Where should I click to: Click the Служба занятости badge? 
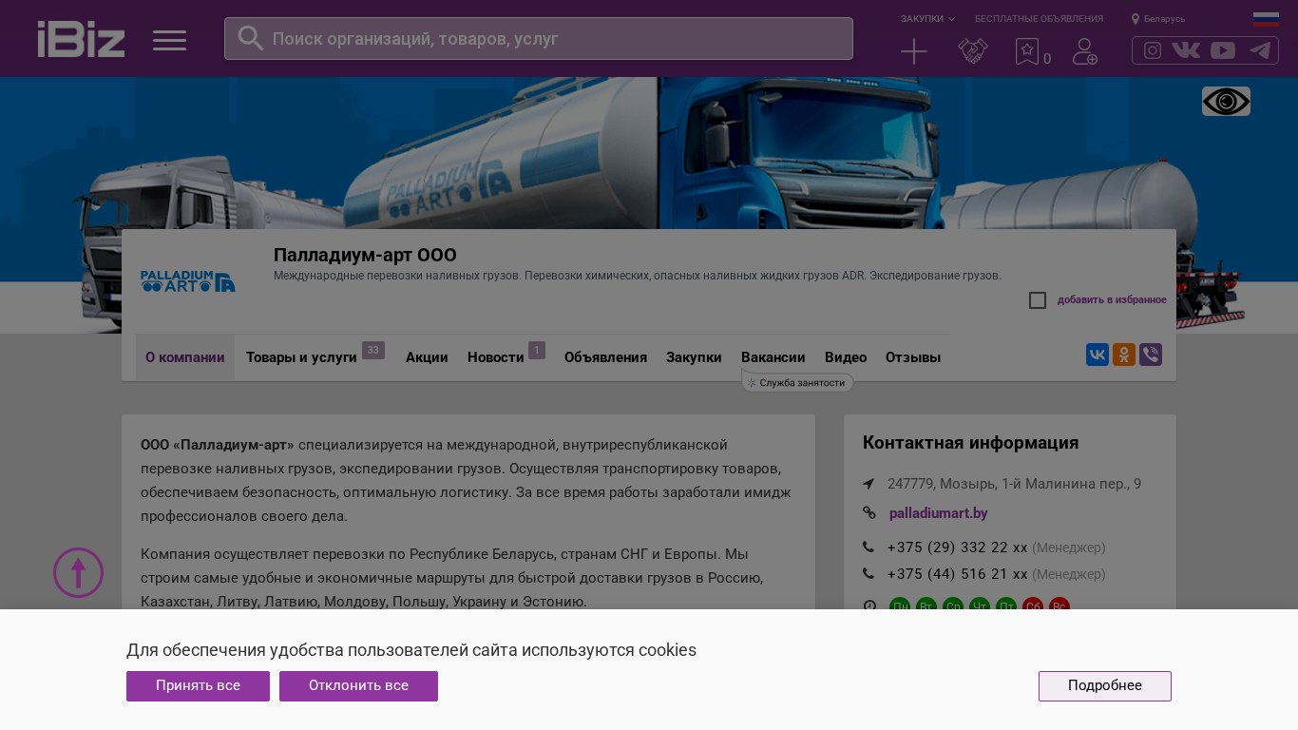[x=797, y=383]
